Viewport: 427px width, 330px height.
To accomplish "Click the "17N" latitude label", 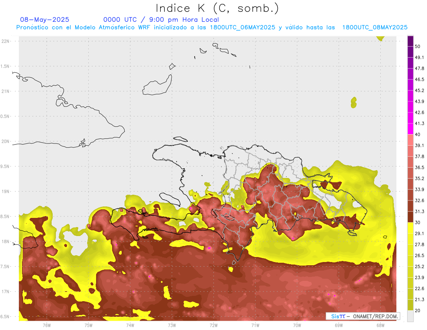I will point(5,292).
